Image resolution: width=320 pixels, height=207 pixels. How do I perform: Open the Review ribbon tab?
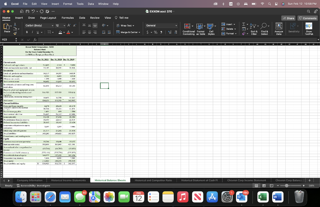pos(95,18)
